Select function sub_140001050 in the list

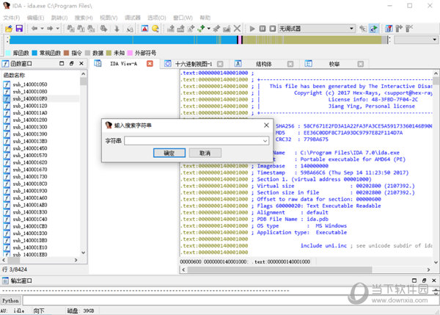pos(30,84)
